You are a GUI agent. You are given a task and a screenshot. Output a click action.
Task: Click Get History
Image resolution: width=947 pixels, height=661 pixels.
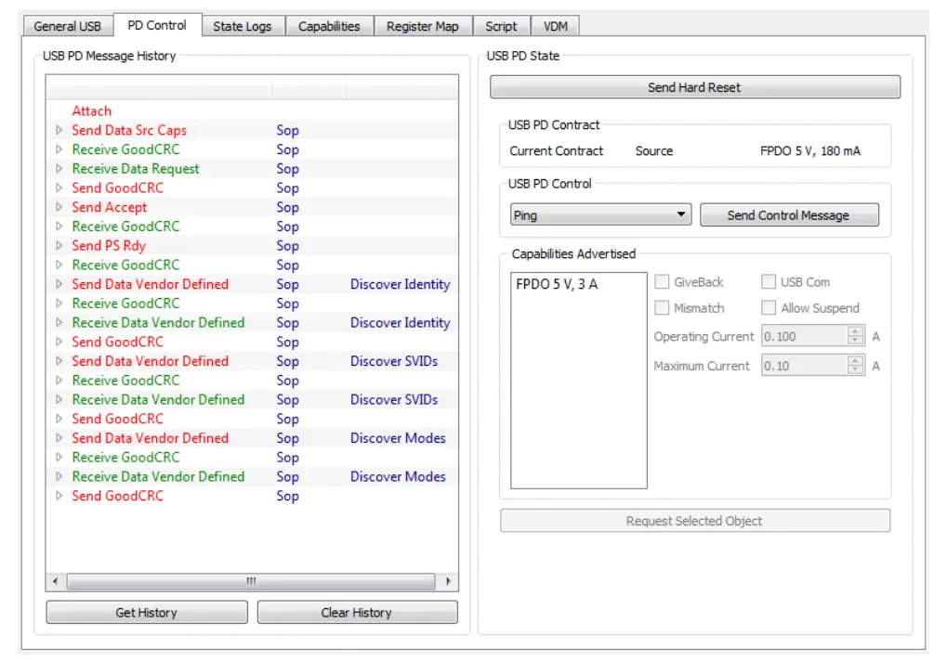(x=145, y=611)
